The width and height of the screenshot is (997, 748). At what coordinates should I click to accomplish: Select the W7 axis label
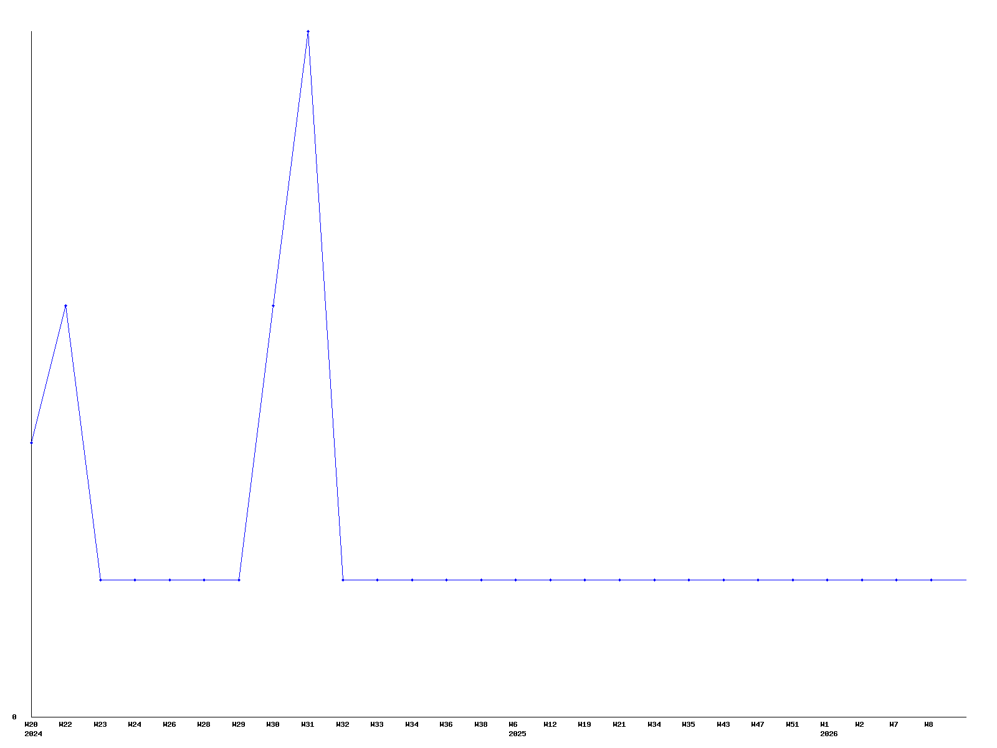click(x=894, y=724)
